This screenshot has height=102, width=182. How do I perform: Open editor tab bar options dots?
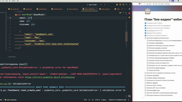point(125,9)
